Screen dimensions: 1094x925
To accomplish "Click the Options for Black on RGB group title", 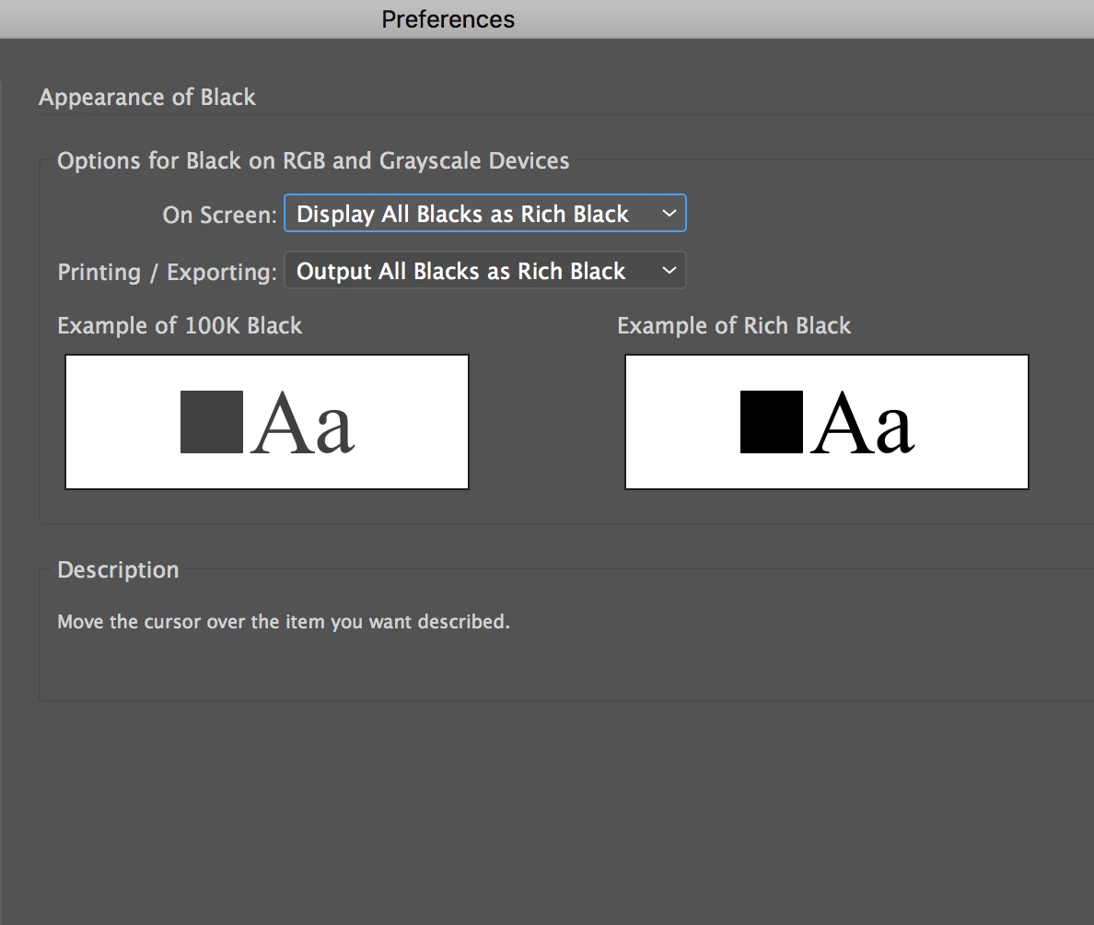I will [313, 161].
